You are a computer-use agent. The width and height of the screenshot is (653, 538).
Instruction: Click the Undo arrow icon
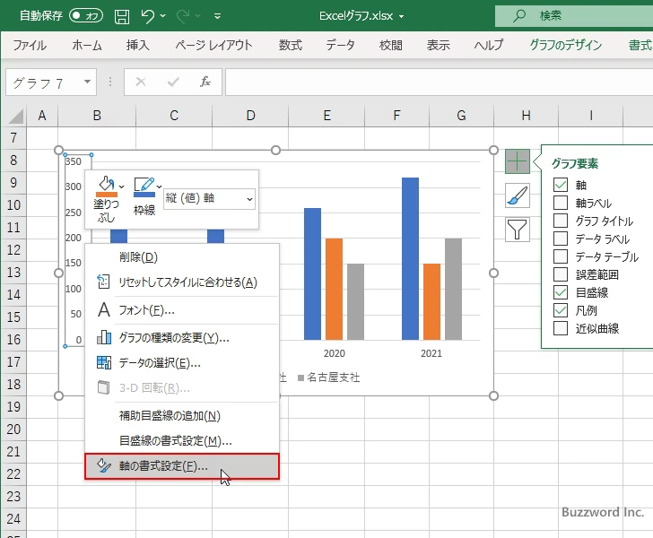coord(147,16)
